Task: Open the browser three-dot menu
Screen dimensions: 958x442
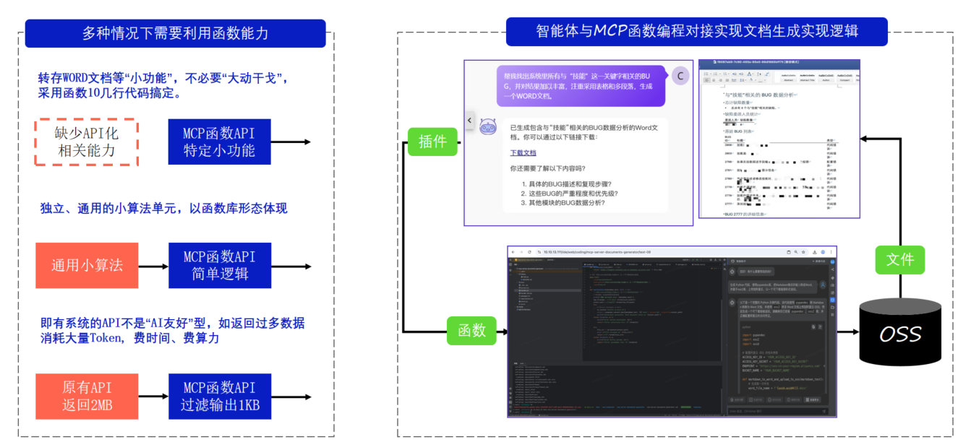Action: pos(831,252)
